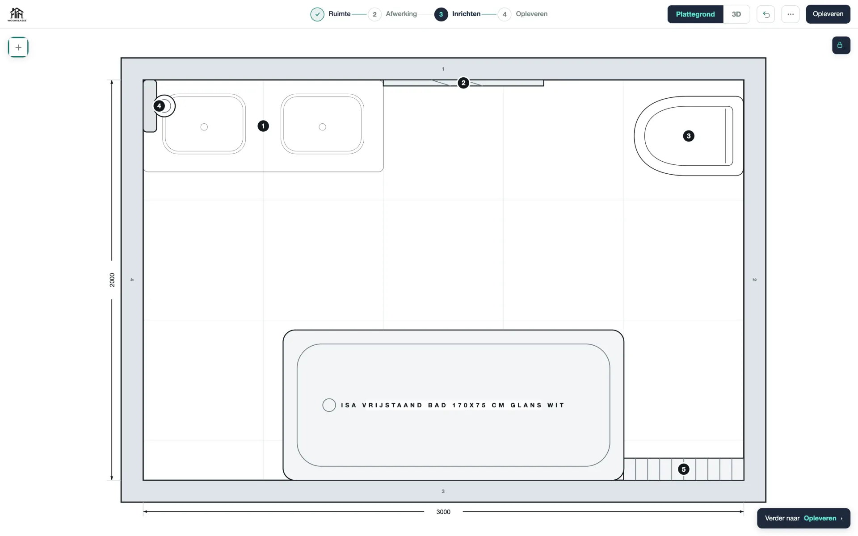The image size is (858, 536).
Task: Open the plus add-item button
Action: [18, 47]
